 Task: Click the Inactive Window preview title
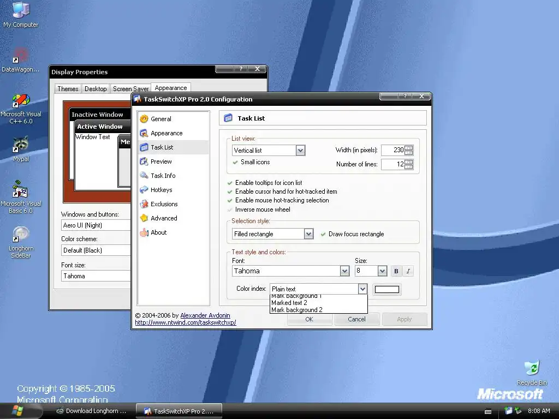click(x=97, y=115)
